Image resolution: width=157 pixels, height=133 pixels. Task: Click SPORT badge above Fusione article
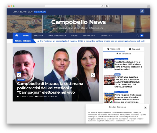click(117, 74)
